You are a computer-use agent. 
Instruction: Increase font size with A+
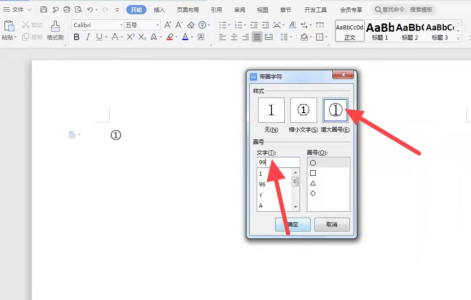point(168,25)
